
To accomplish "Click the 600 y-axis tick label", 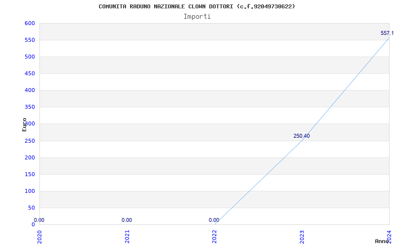I will [30, 23].
